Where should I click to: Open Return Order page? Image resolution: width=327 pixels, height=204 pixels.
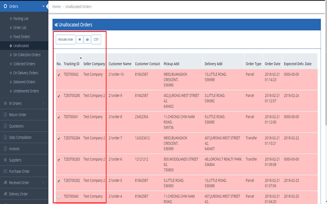pyautogui.click(x=17, y=115)
